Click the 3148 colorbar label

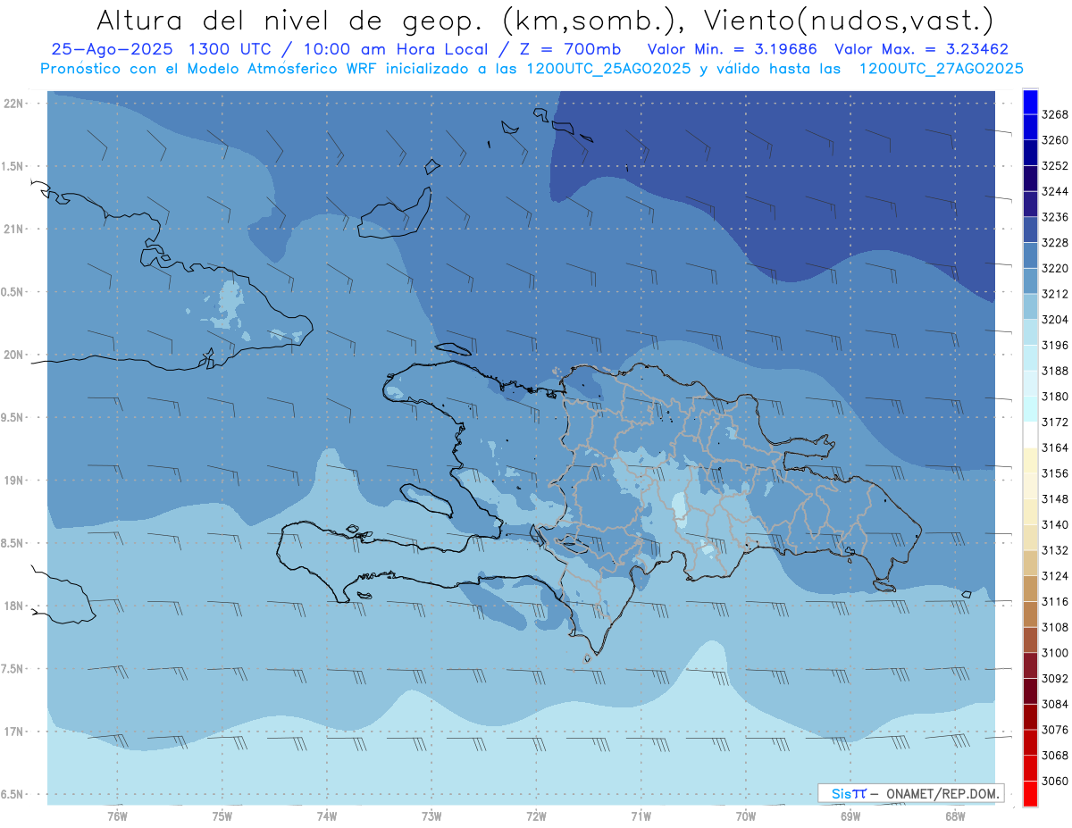1055,499
